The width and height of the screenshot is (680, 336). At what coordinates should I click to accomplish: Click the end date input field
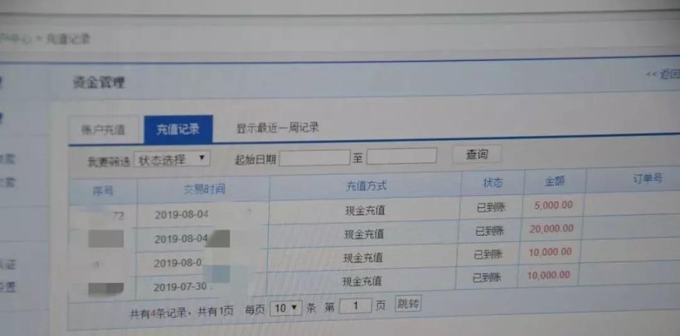[401, 156]
